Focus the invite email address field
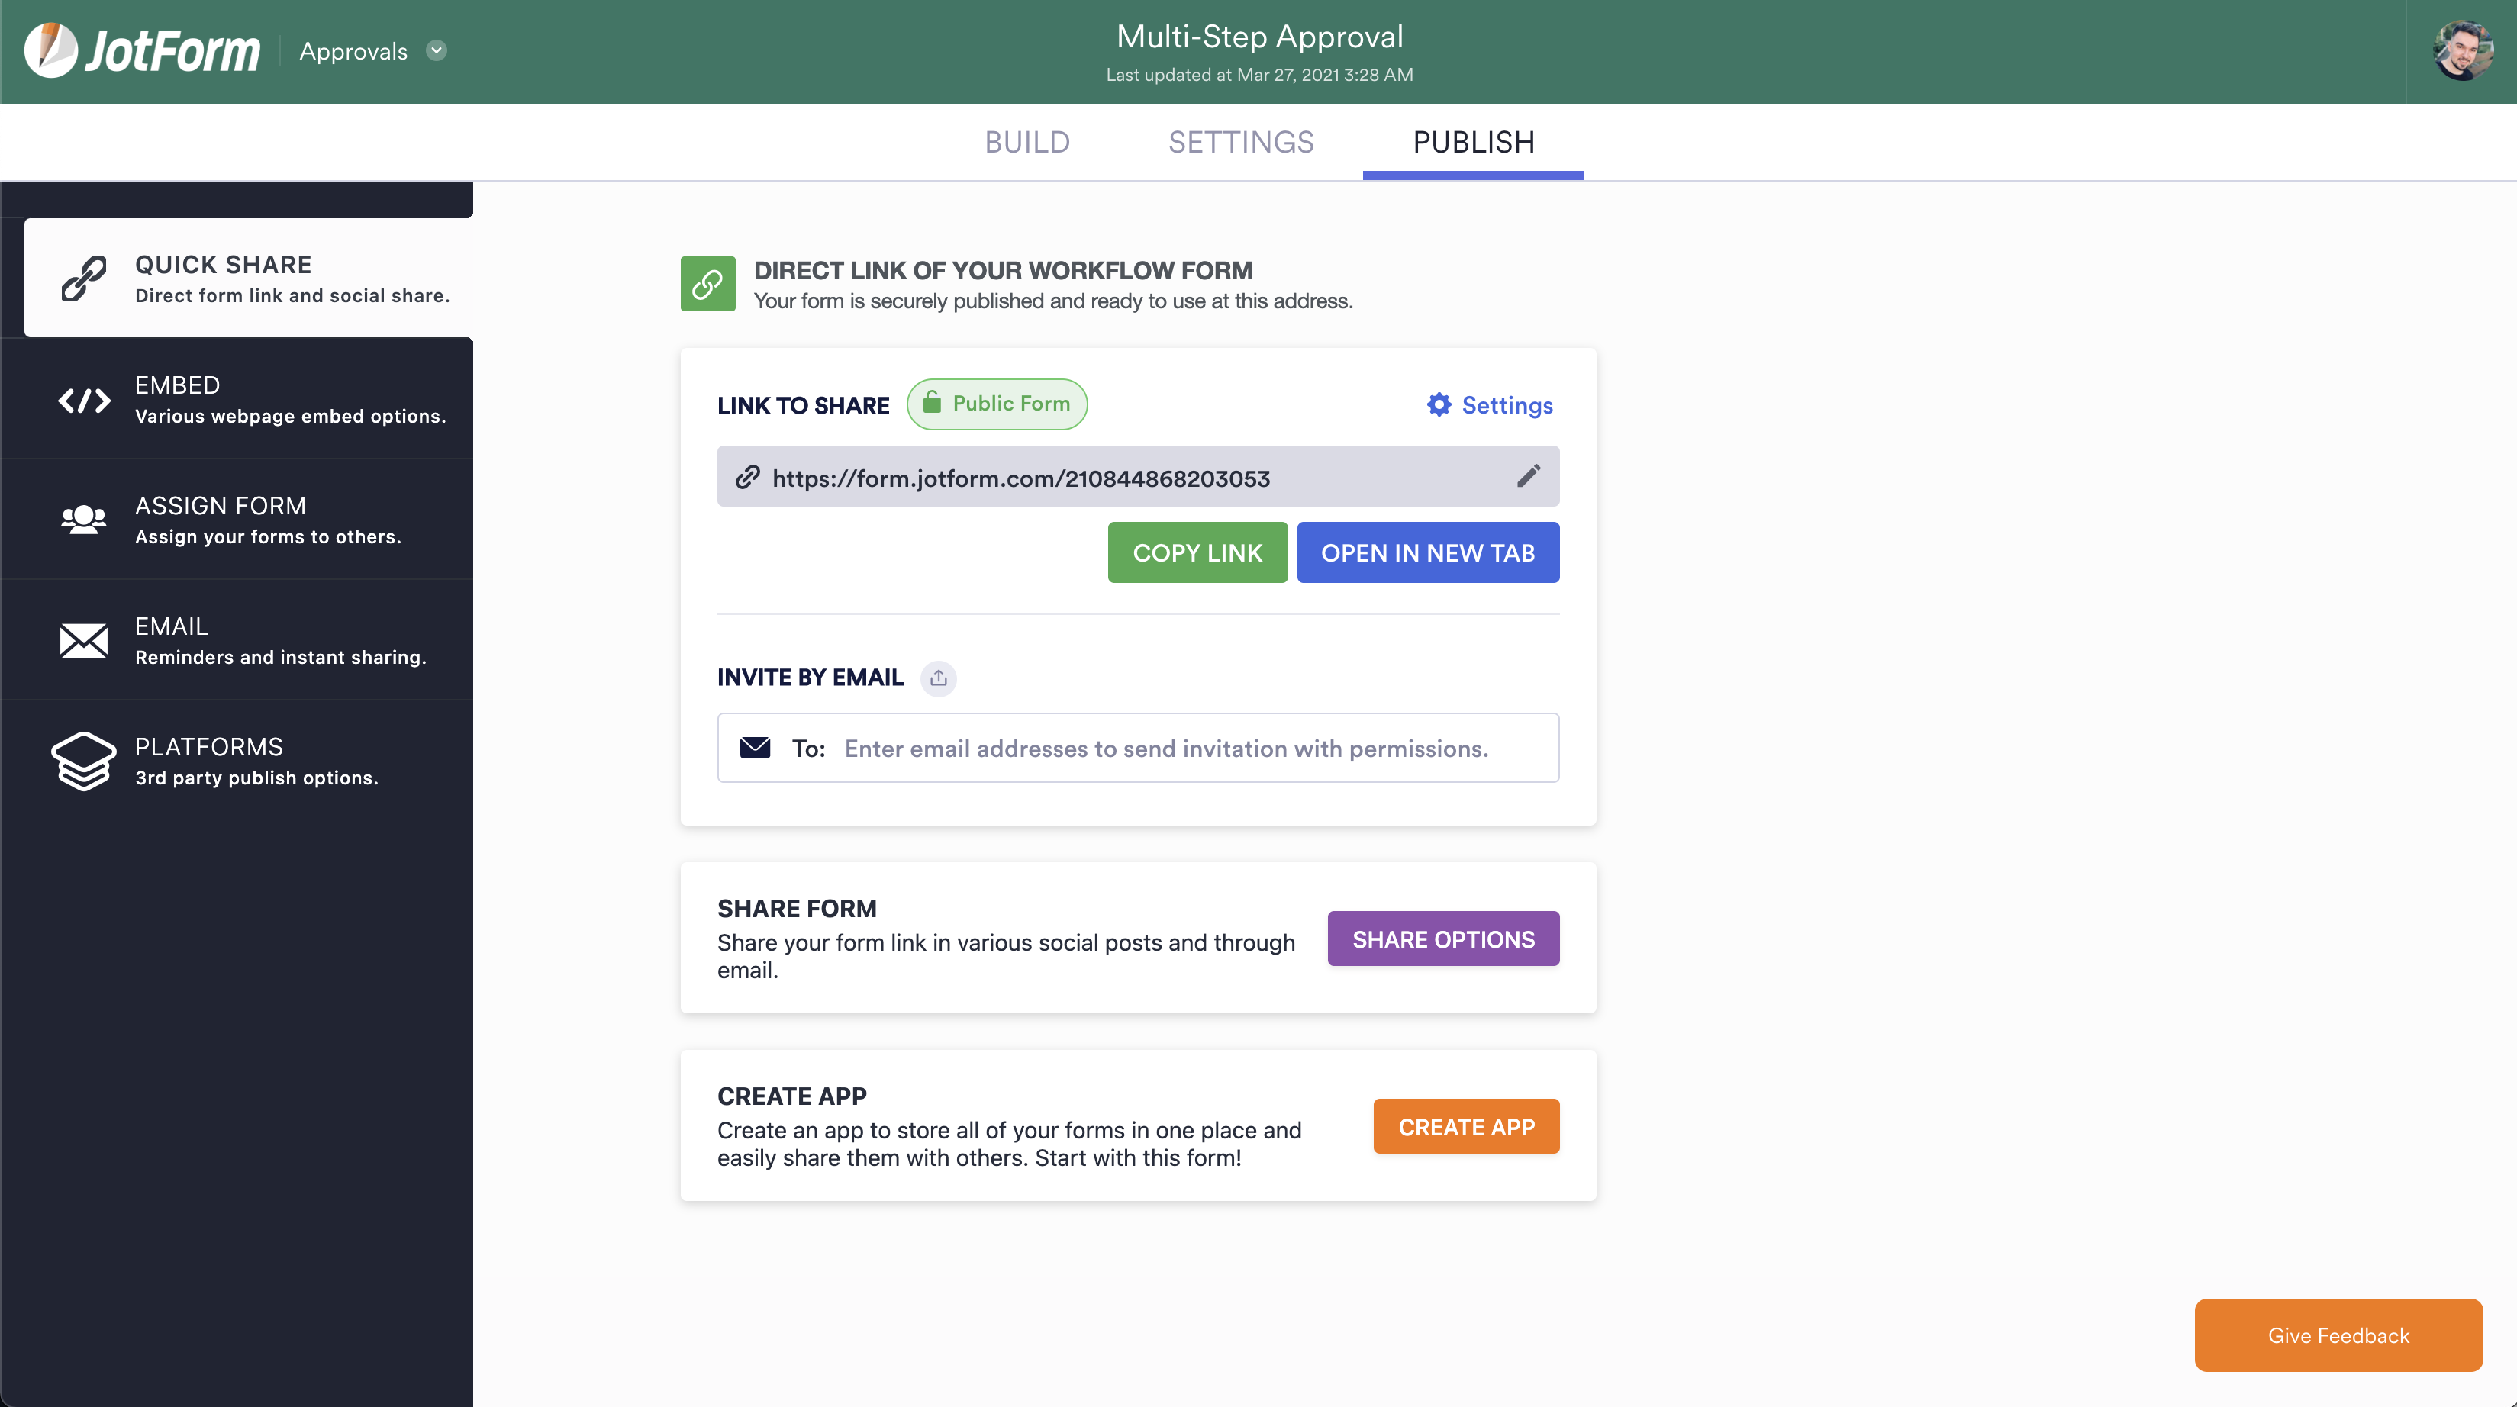 pos(1137,748)
